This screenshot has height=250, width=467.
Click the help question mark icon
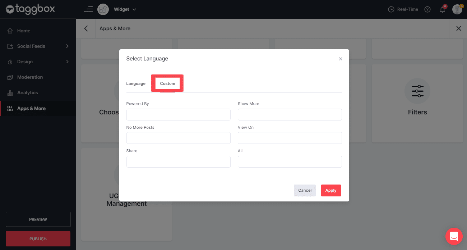[x=427, y=10]
